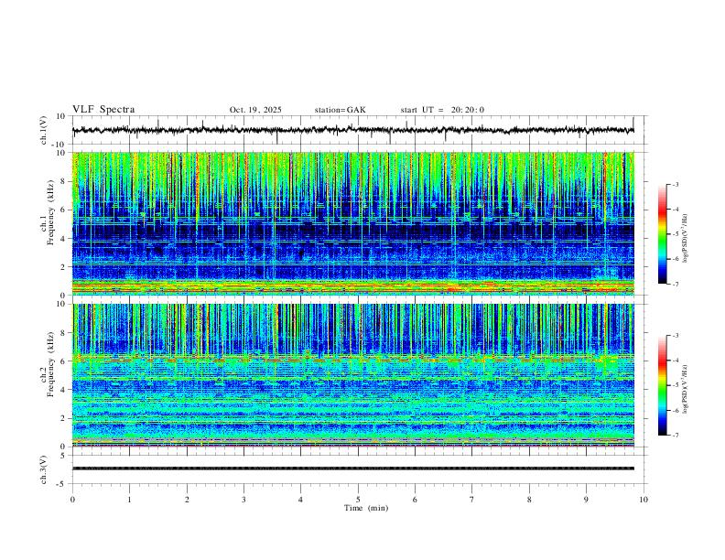Click time axis tick label '8'

(529, 500)
